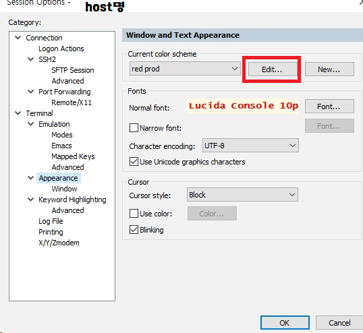
Task: Select Advanced under SSH2
Action: click(x=67, y=81)
